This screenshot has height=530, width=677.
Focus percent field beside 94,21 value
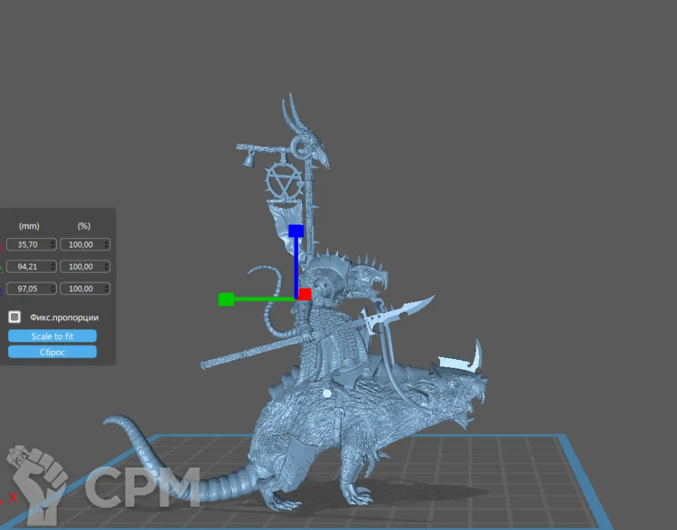pos(81,266)
